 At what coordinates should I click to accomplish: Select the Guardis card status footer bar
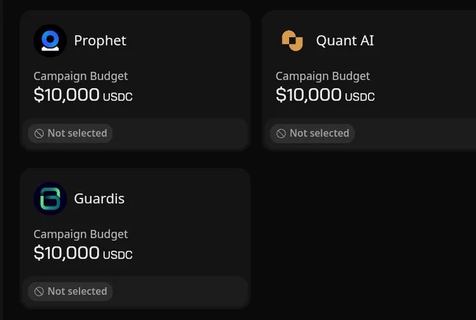(x=135, y=292)
